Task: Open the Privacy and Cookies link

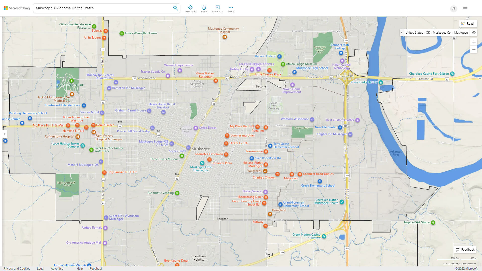Action: click(x=17, y=268)
